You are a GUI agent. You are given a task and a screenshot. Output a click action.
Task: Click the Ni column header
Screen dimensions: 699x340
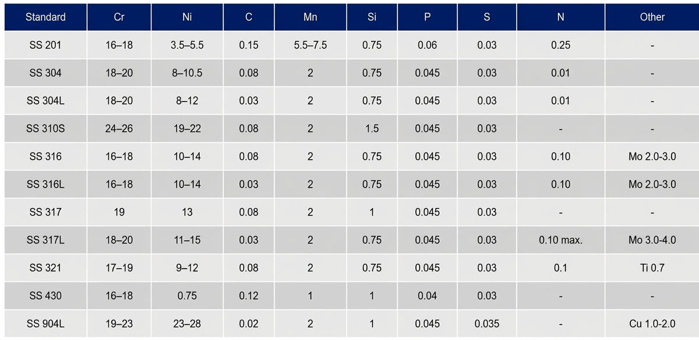[187, 17]
